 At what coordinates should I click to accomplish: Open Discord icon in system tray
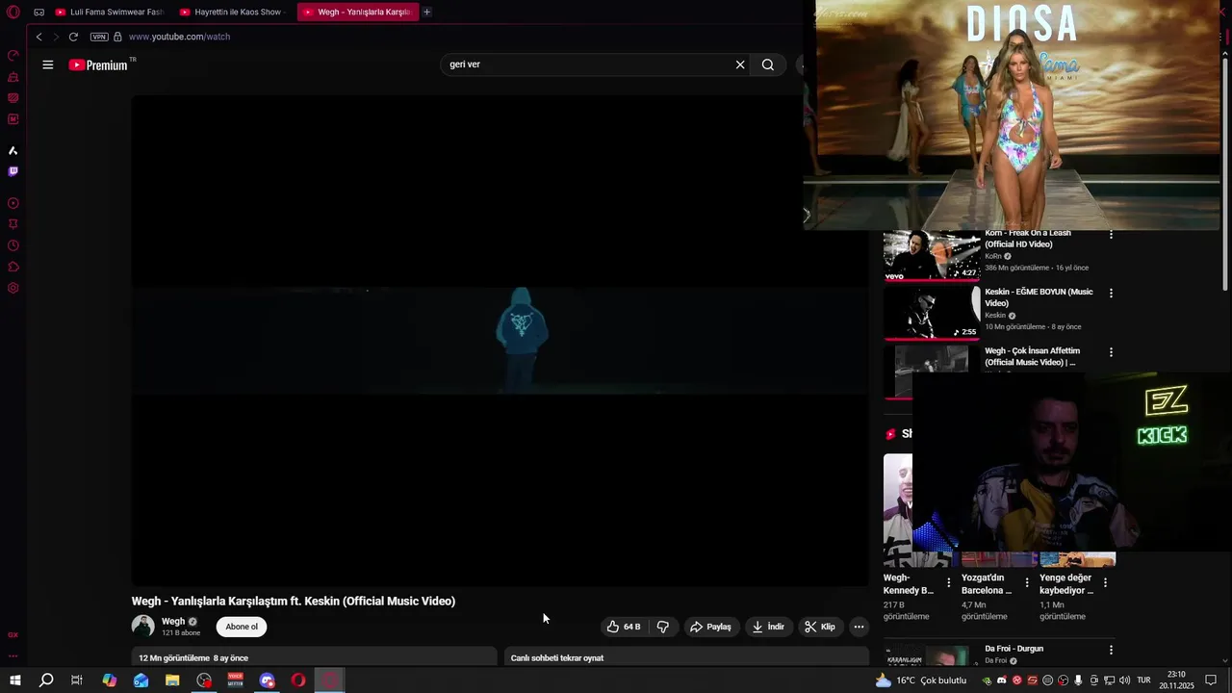(x=1002, y=680)
